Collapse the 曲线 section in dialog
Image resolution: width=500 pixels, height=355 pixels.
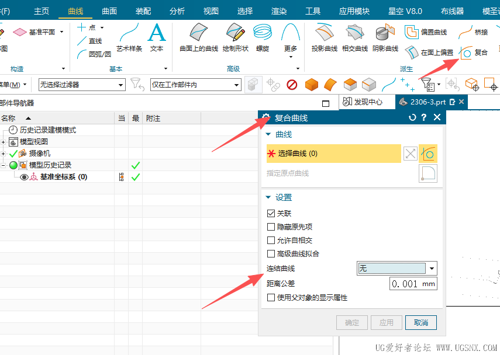click(268, 134)
